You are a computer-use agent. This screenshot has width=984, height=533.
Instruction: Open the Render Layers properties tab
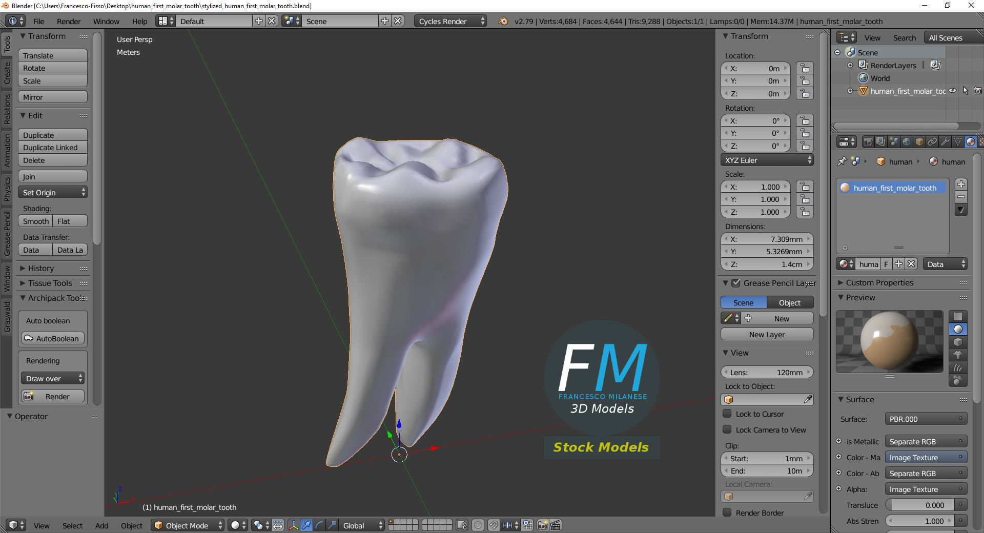point(880,142)
